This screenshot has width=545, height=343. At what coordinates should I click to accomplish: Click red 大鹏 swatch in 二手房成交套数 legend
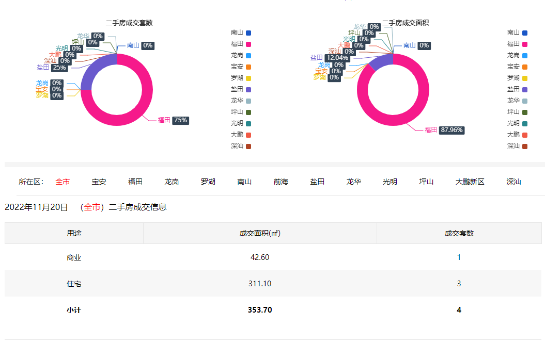[x=248, y=135]
